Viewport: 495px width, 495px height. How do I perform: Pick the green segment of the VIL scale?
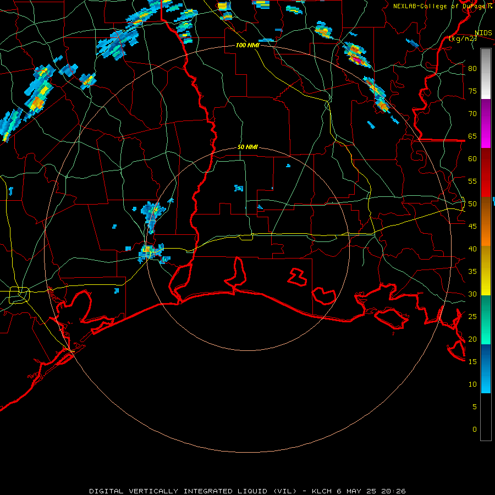(x=486, y=320)
